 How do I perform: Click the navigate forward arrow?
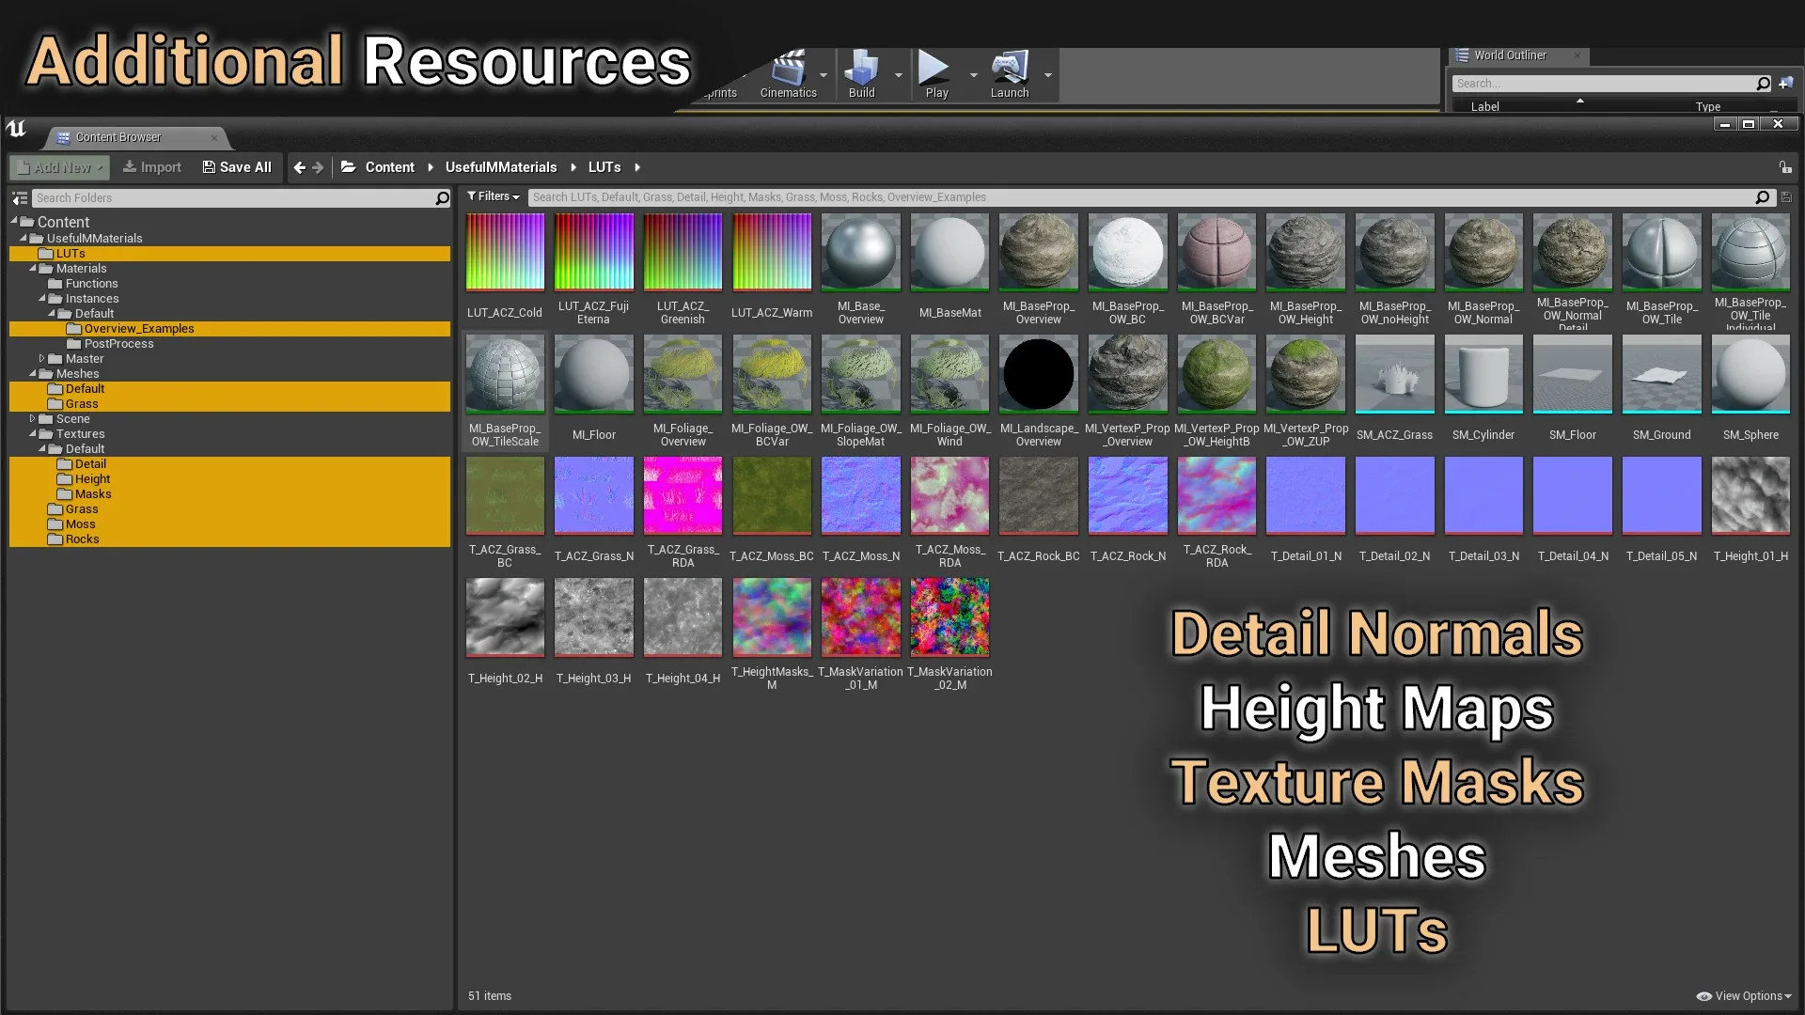319,167
